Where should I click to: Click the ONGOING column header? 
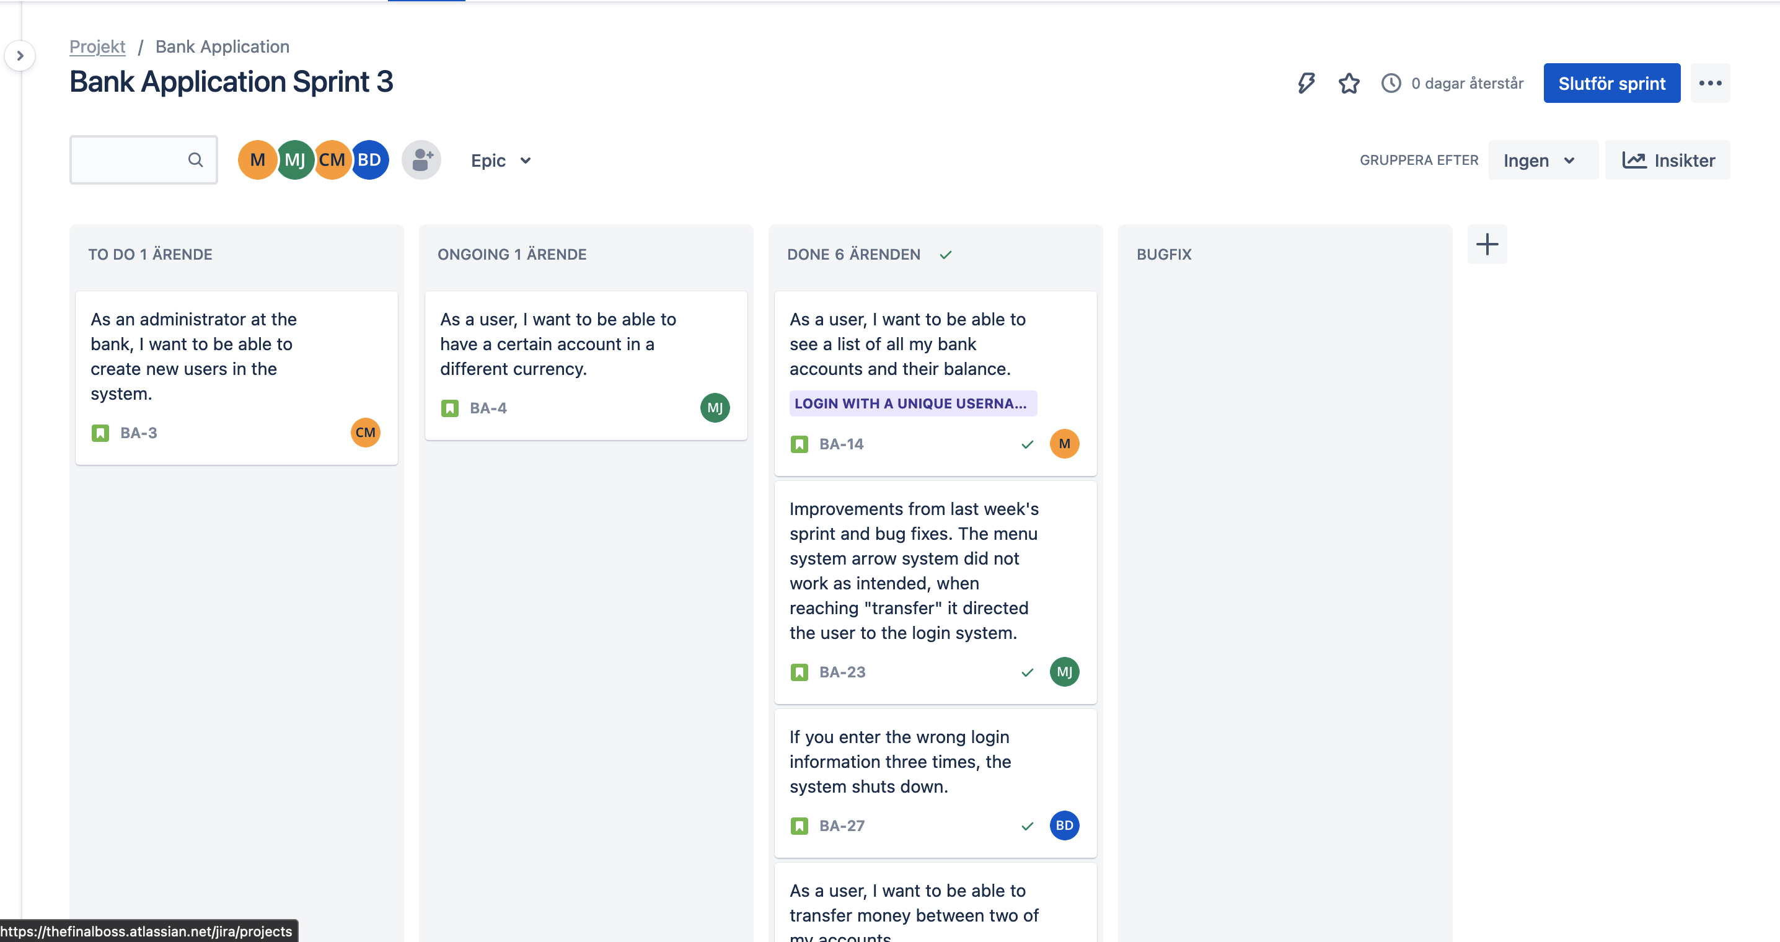512,254
